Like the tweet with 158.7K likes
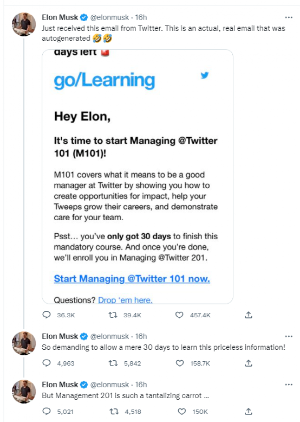Screen dimensions: 300x422 pos(180,363)
